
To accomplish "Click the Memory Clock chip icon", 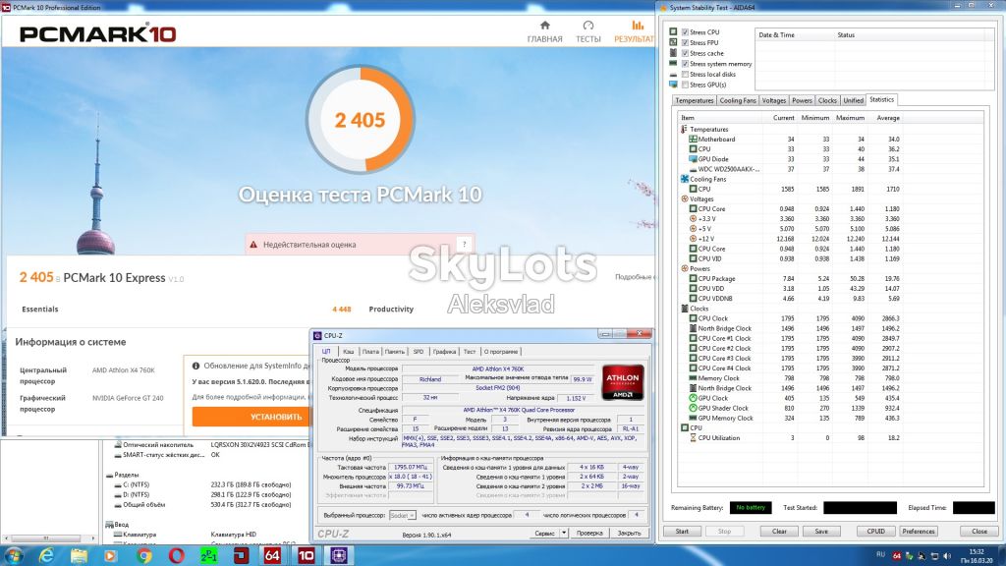I will [x=693, y=378].
